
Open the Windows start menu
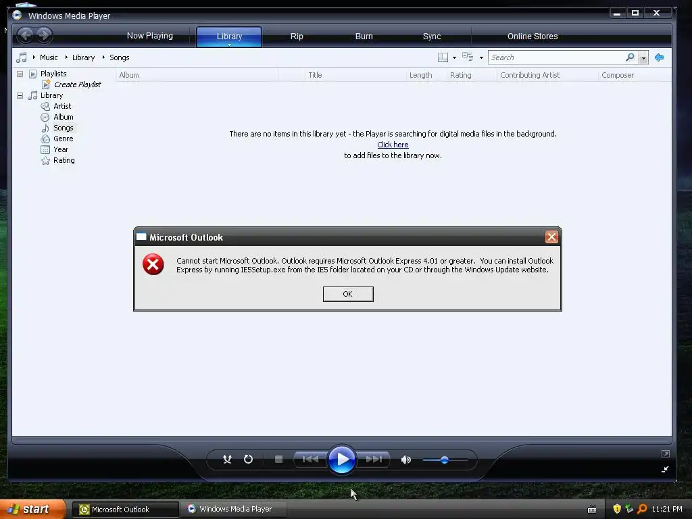pos(32,510)
